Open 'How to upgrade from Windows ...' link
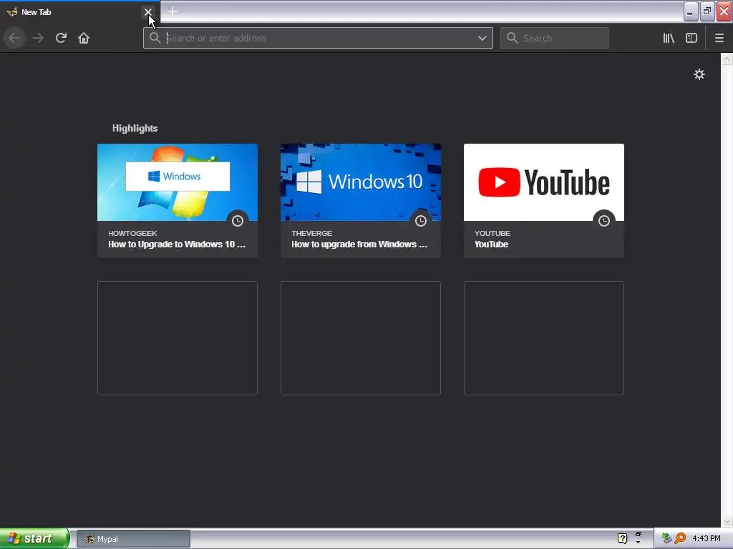This screenshot has height=549, width=733. click(359, 244)
